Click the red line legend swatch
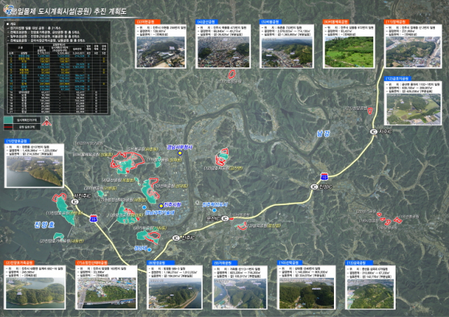 (x=8, y=127)
